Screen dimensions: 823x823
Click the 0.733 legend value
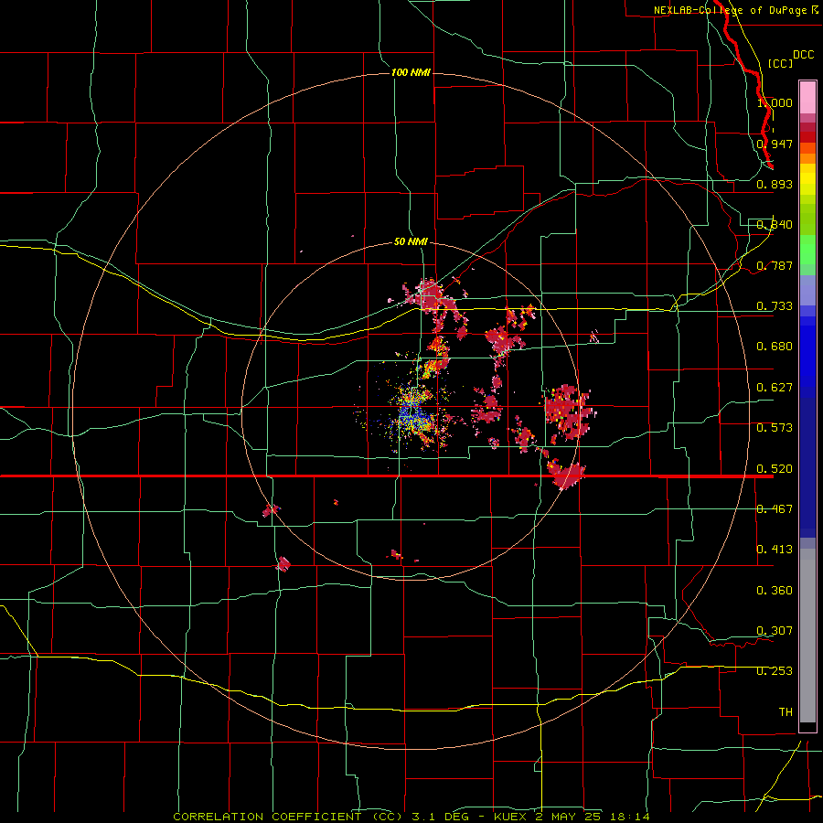pos(775,306)
